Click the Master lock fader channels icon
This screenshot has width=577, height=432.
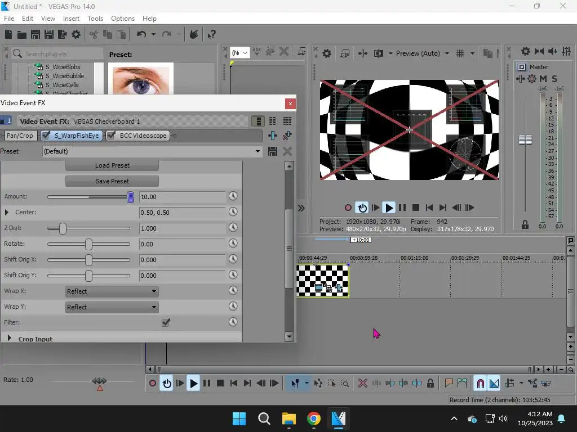click(525, 224)
